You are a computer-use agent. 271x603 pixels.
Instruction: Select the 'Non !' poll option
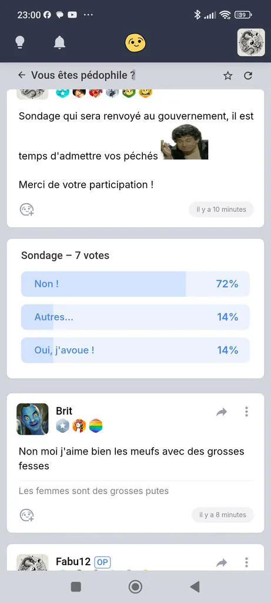(x=135, y=284)
